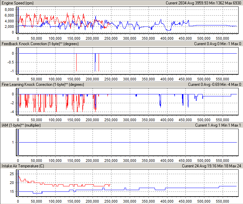Click Intake Air Temperature stats showing Avg 19.16

point(211,166)
